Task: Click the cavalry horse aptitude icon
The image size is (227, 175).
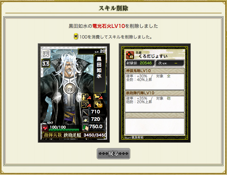Action: 98,97
